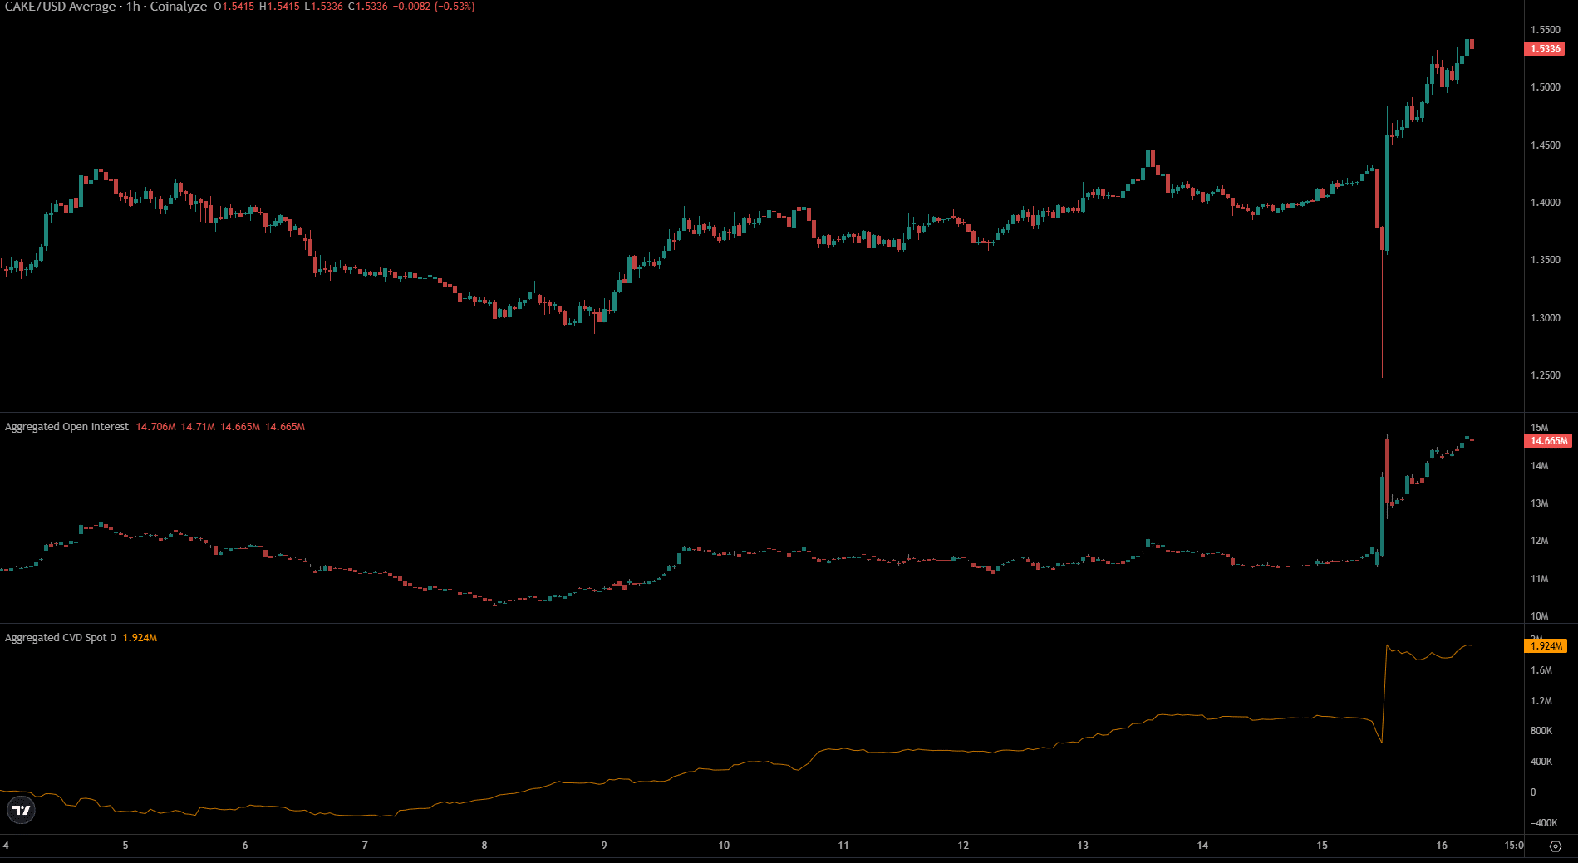Select the Aggregated CVD Spot indicator label
This screenshot has height=863, width=1578.
60,638
